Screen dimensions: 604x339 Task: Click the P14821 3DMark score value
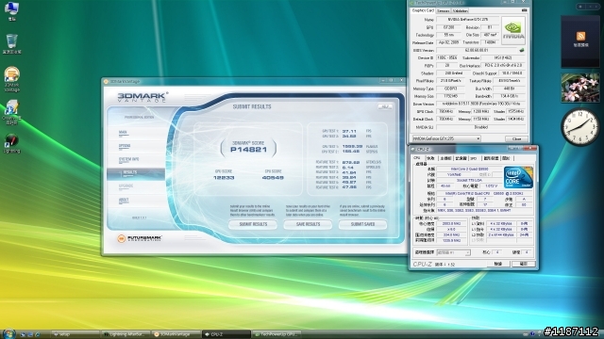pos(248,150)
